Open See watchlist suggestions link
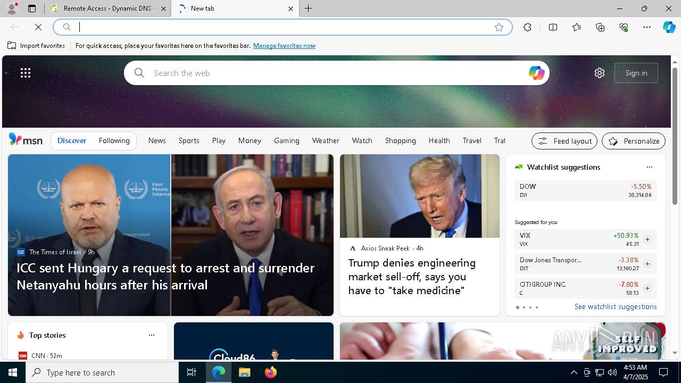The width and height of the screenshot is (681, 383). coord(616,306)
